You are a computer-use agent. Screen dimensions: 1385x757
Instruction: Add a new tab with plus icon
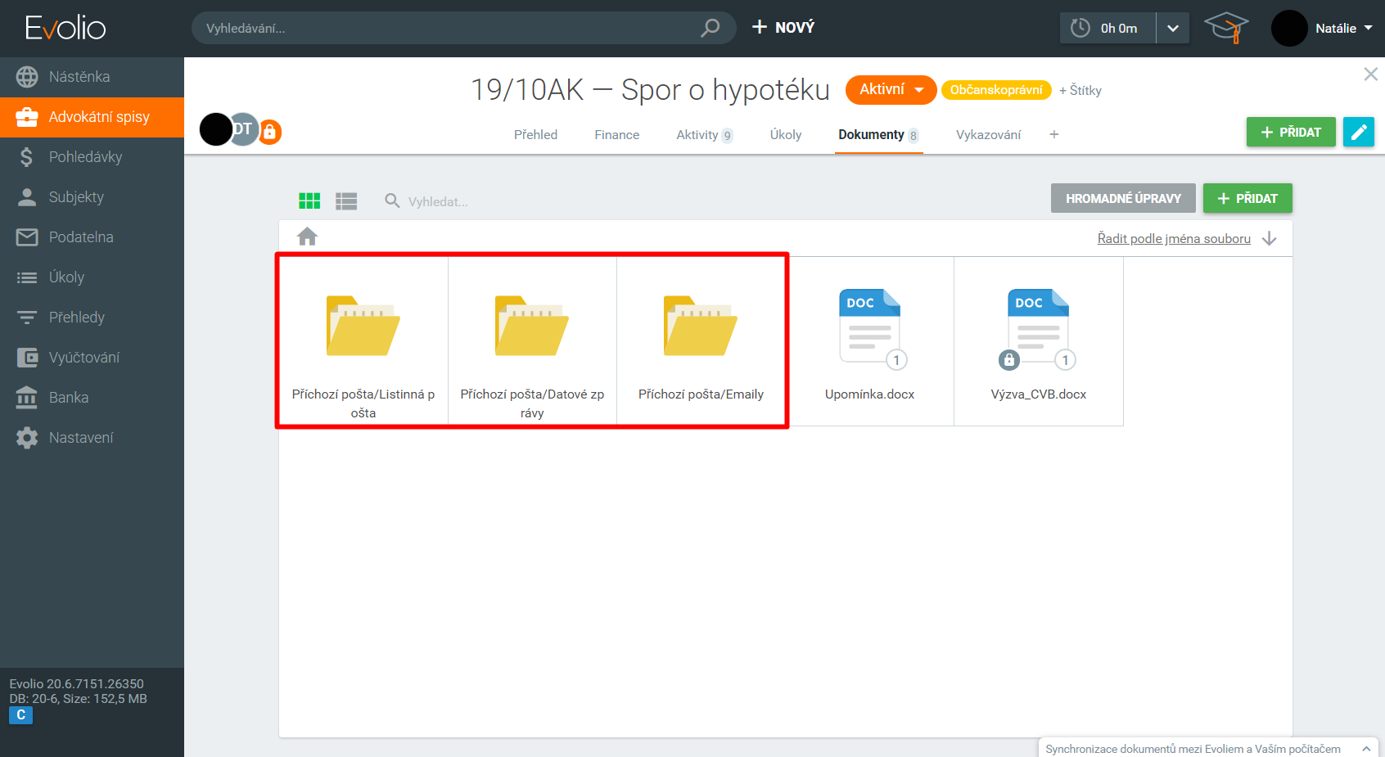click(1054, 134)
